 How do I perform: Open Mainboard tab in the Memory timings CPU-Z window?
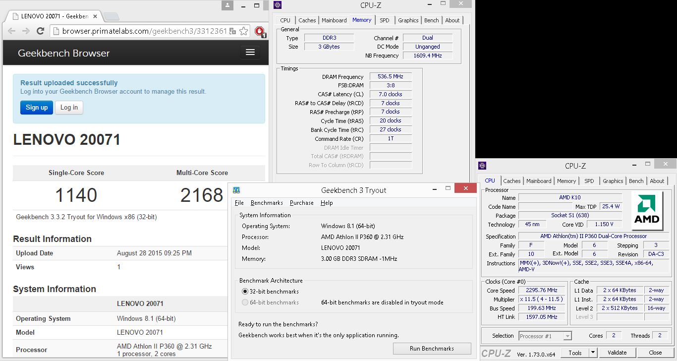coord(334,20)
